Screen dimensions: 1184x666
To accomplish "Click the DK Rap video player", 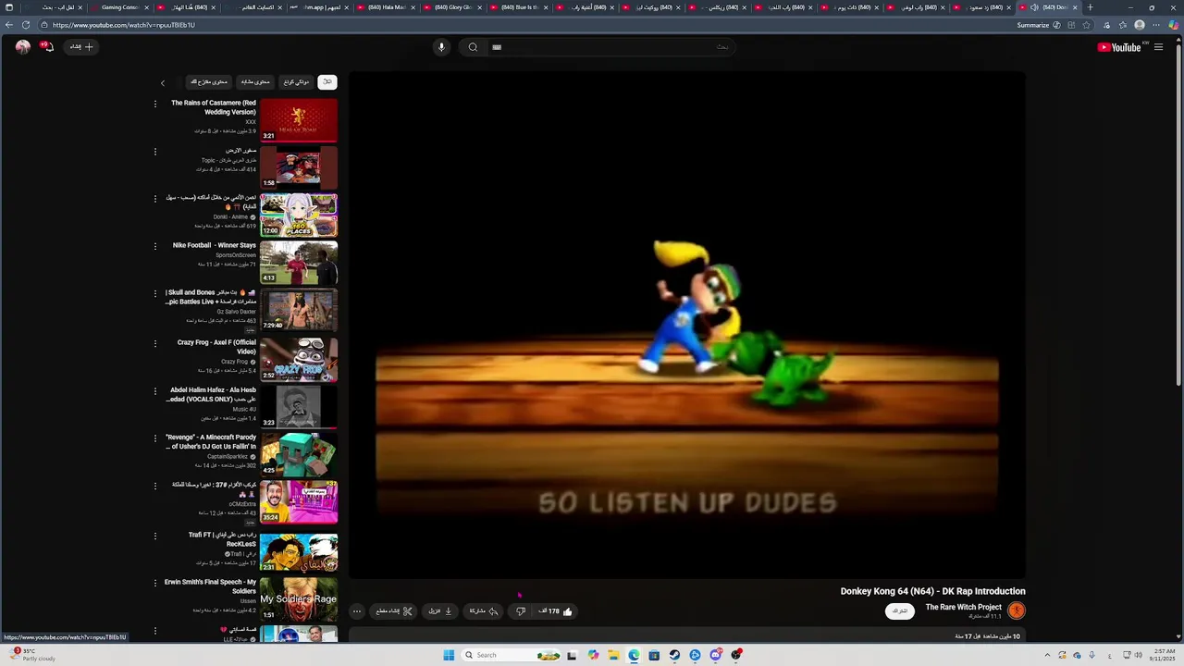I will 687,326.
